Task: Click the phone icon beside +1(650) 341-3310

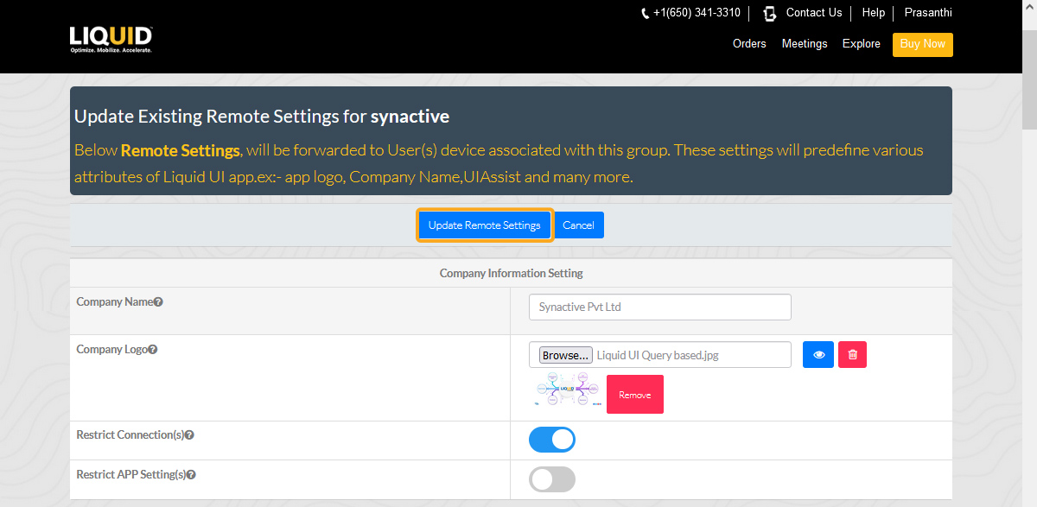Action: (x=645, y=13)
